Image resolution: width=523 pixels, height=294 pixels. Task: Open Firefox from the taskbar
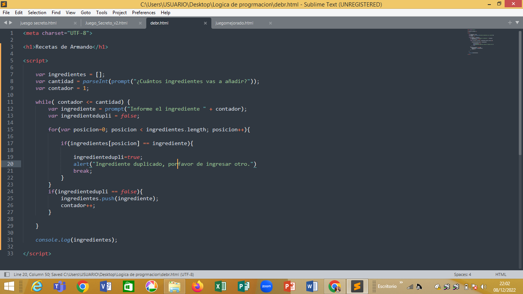click(198, 286)
